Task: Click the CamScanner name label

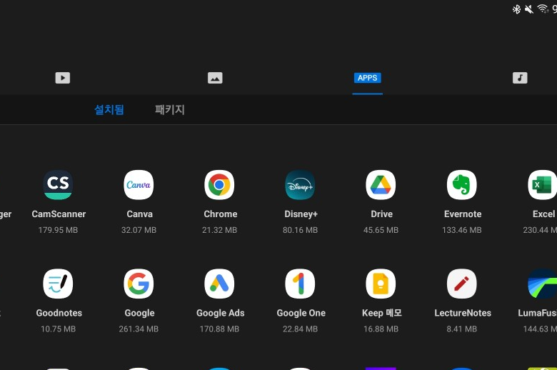Action: tap(59, 214)
